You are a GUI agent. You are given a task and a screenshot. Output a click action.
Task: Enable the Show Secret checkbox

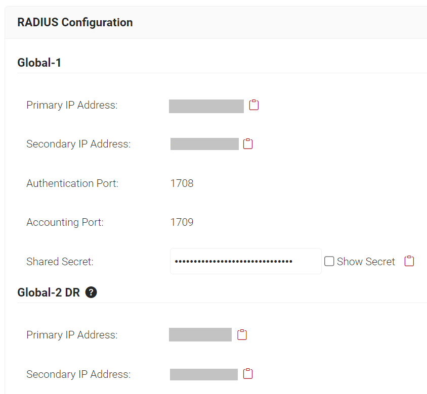click(x=329, y=261)
